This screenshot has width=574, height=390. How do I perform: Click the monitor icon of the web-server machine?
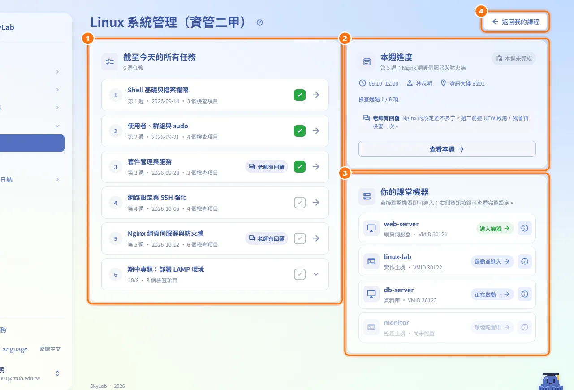pos(371,228)
